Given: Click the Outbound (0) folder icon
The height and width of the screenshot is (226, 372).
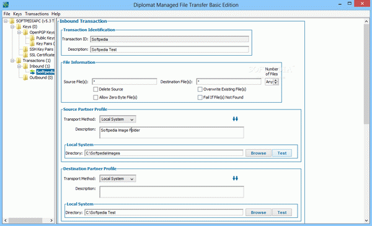Looking at the screenshot, I should pyautogui.click(x=25, y=77).
